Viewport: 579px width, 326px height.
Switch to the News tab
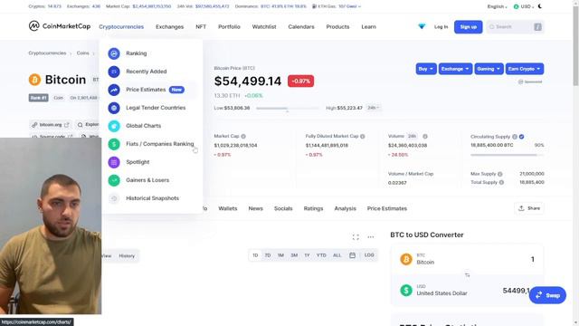[x=255, y=209]
